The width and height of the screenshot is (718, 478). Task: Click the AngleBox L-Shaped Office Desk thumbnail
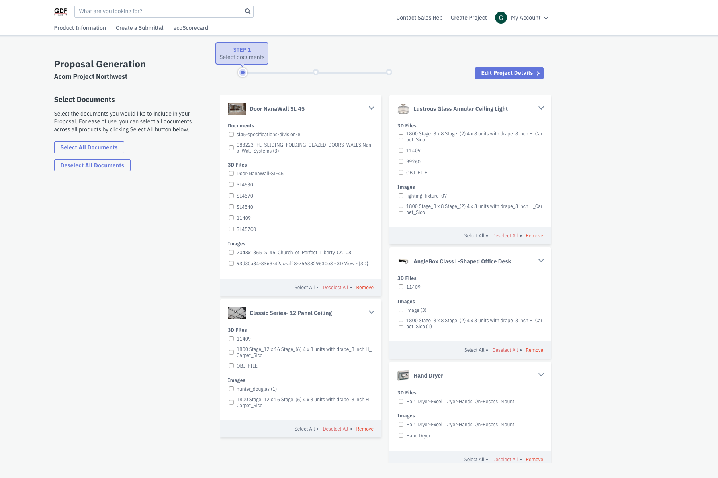403,261
